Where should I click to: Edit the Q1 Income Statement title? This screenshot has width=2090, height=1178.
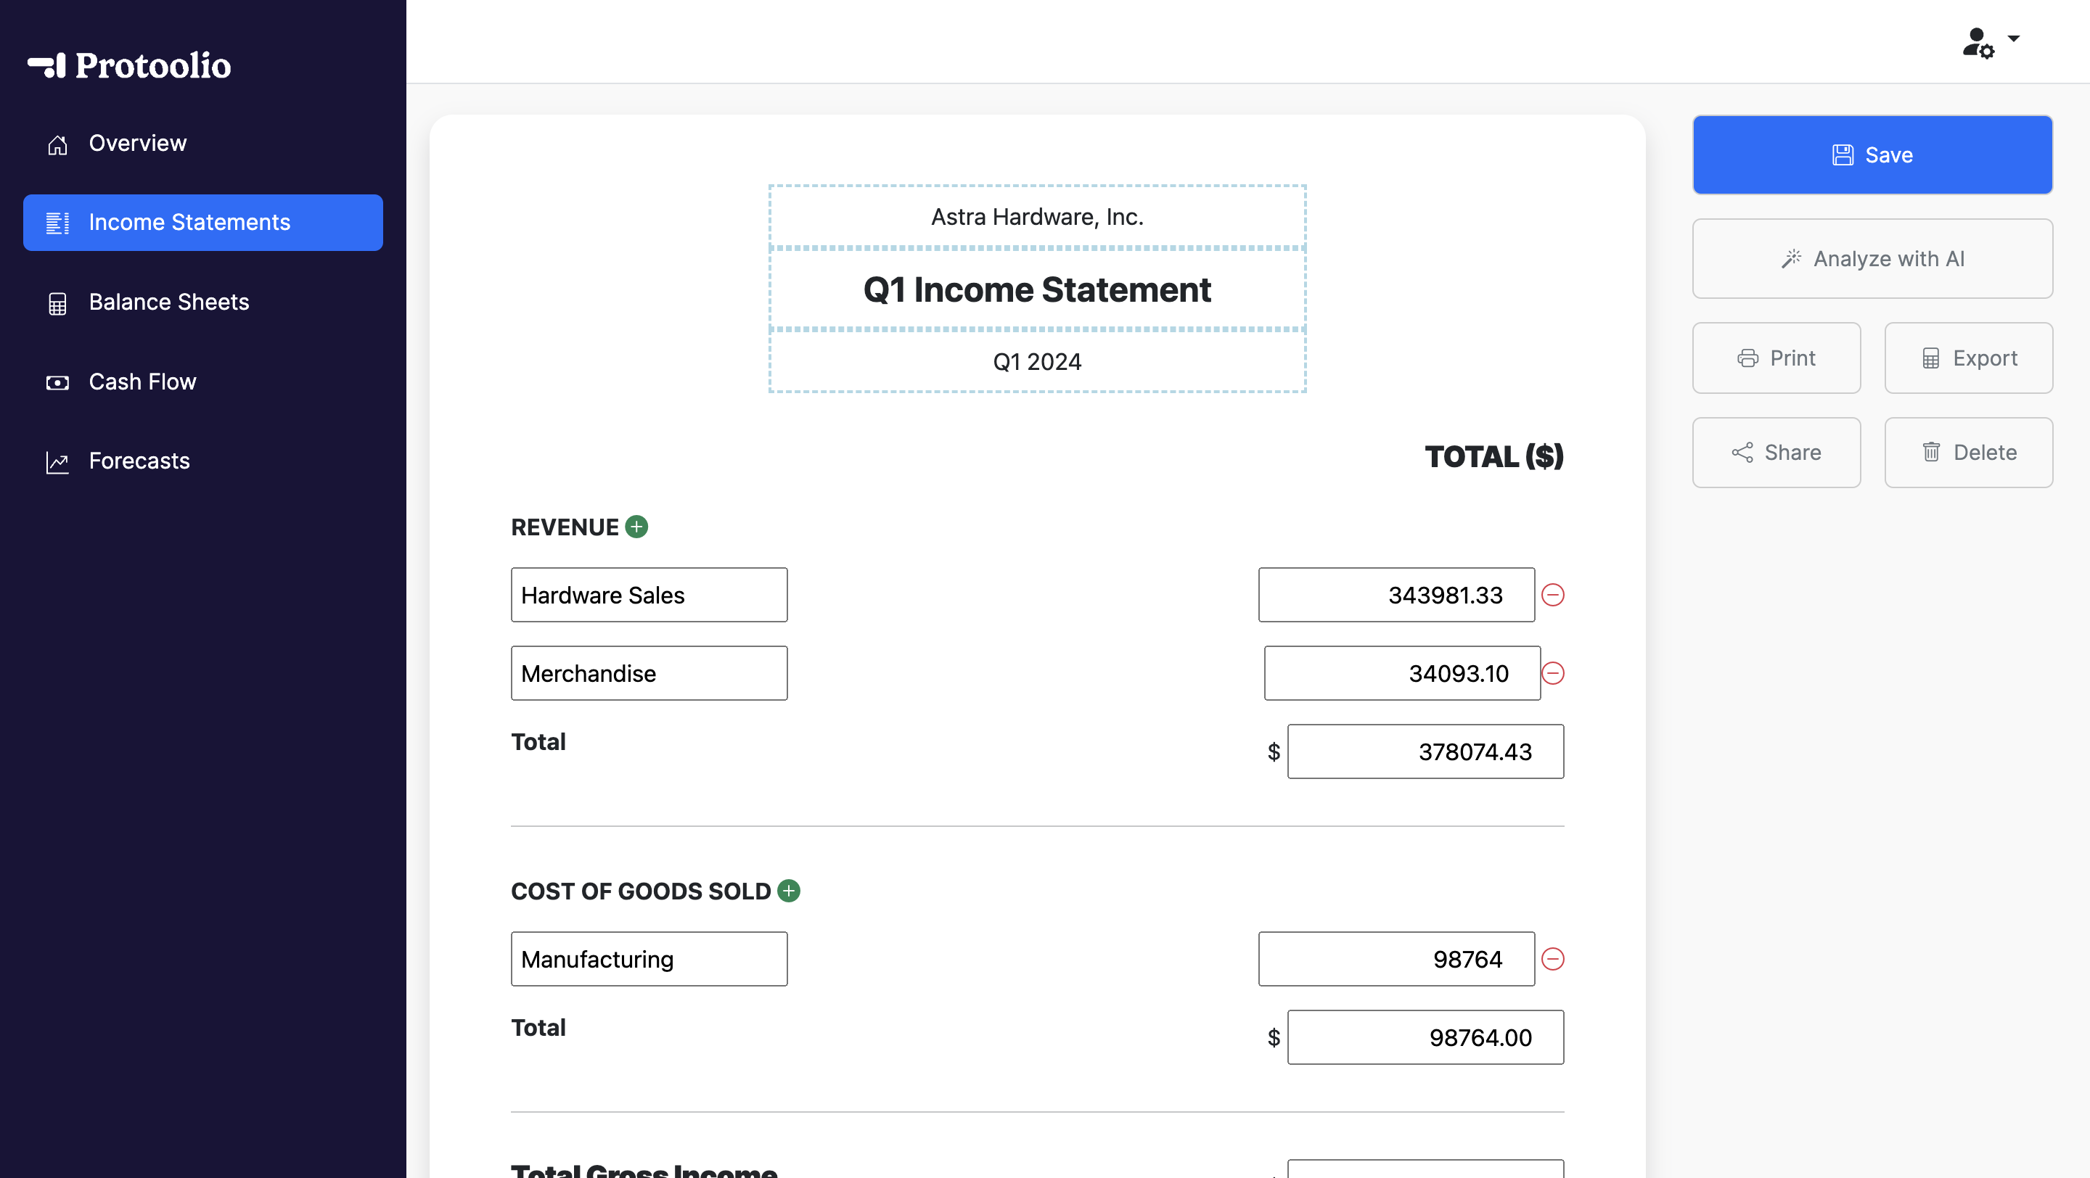click(1037, 289)
